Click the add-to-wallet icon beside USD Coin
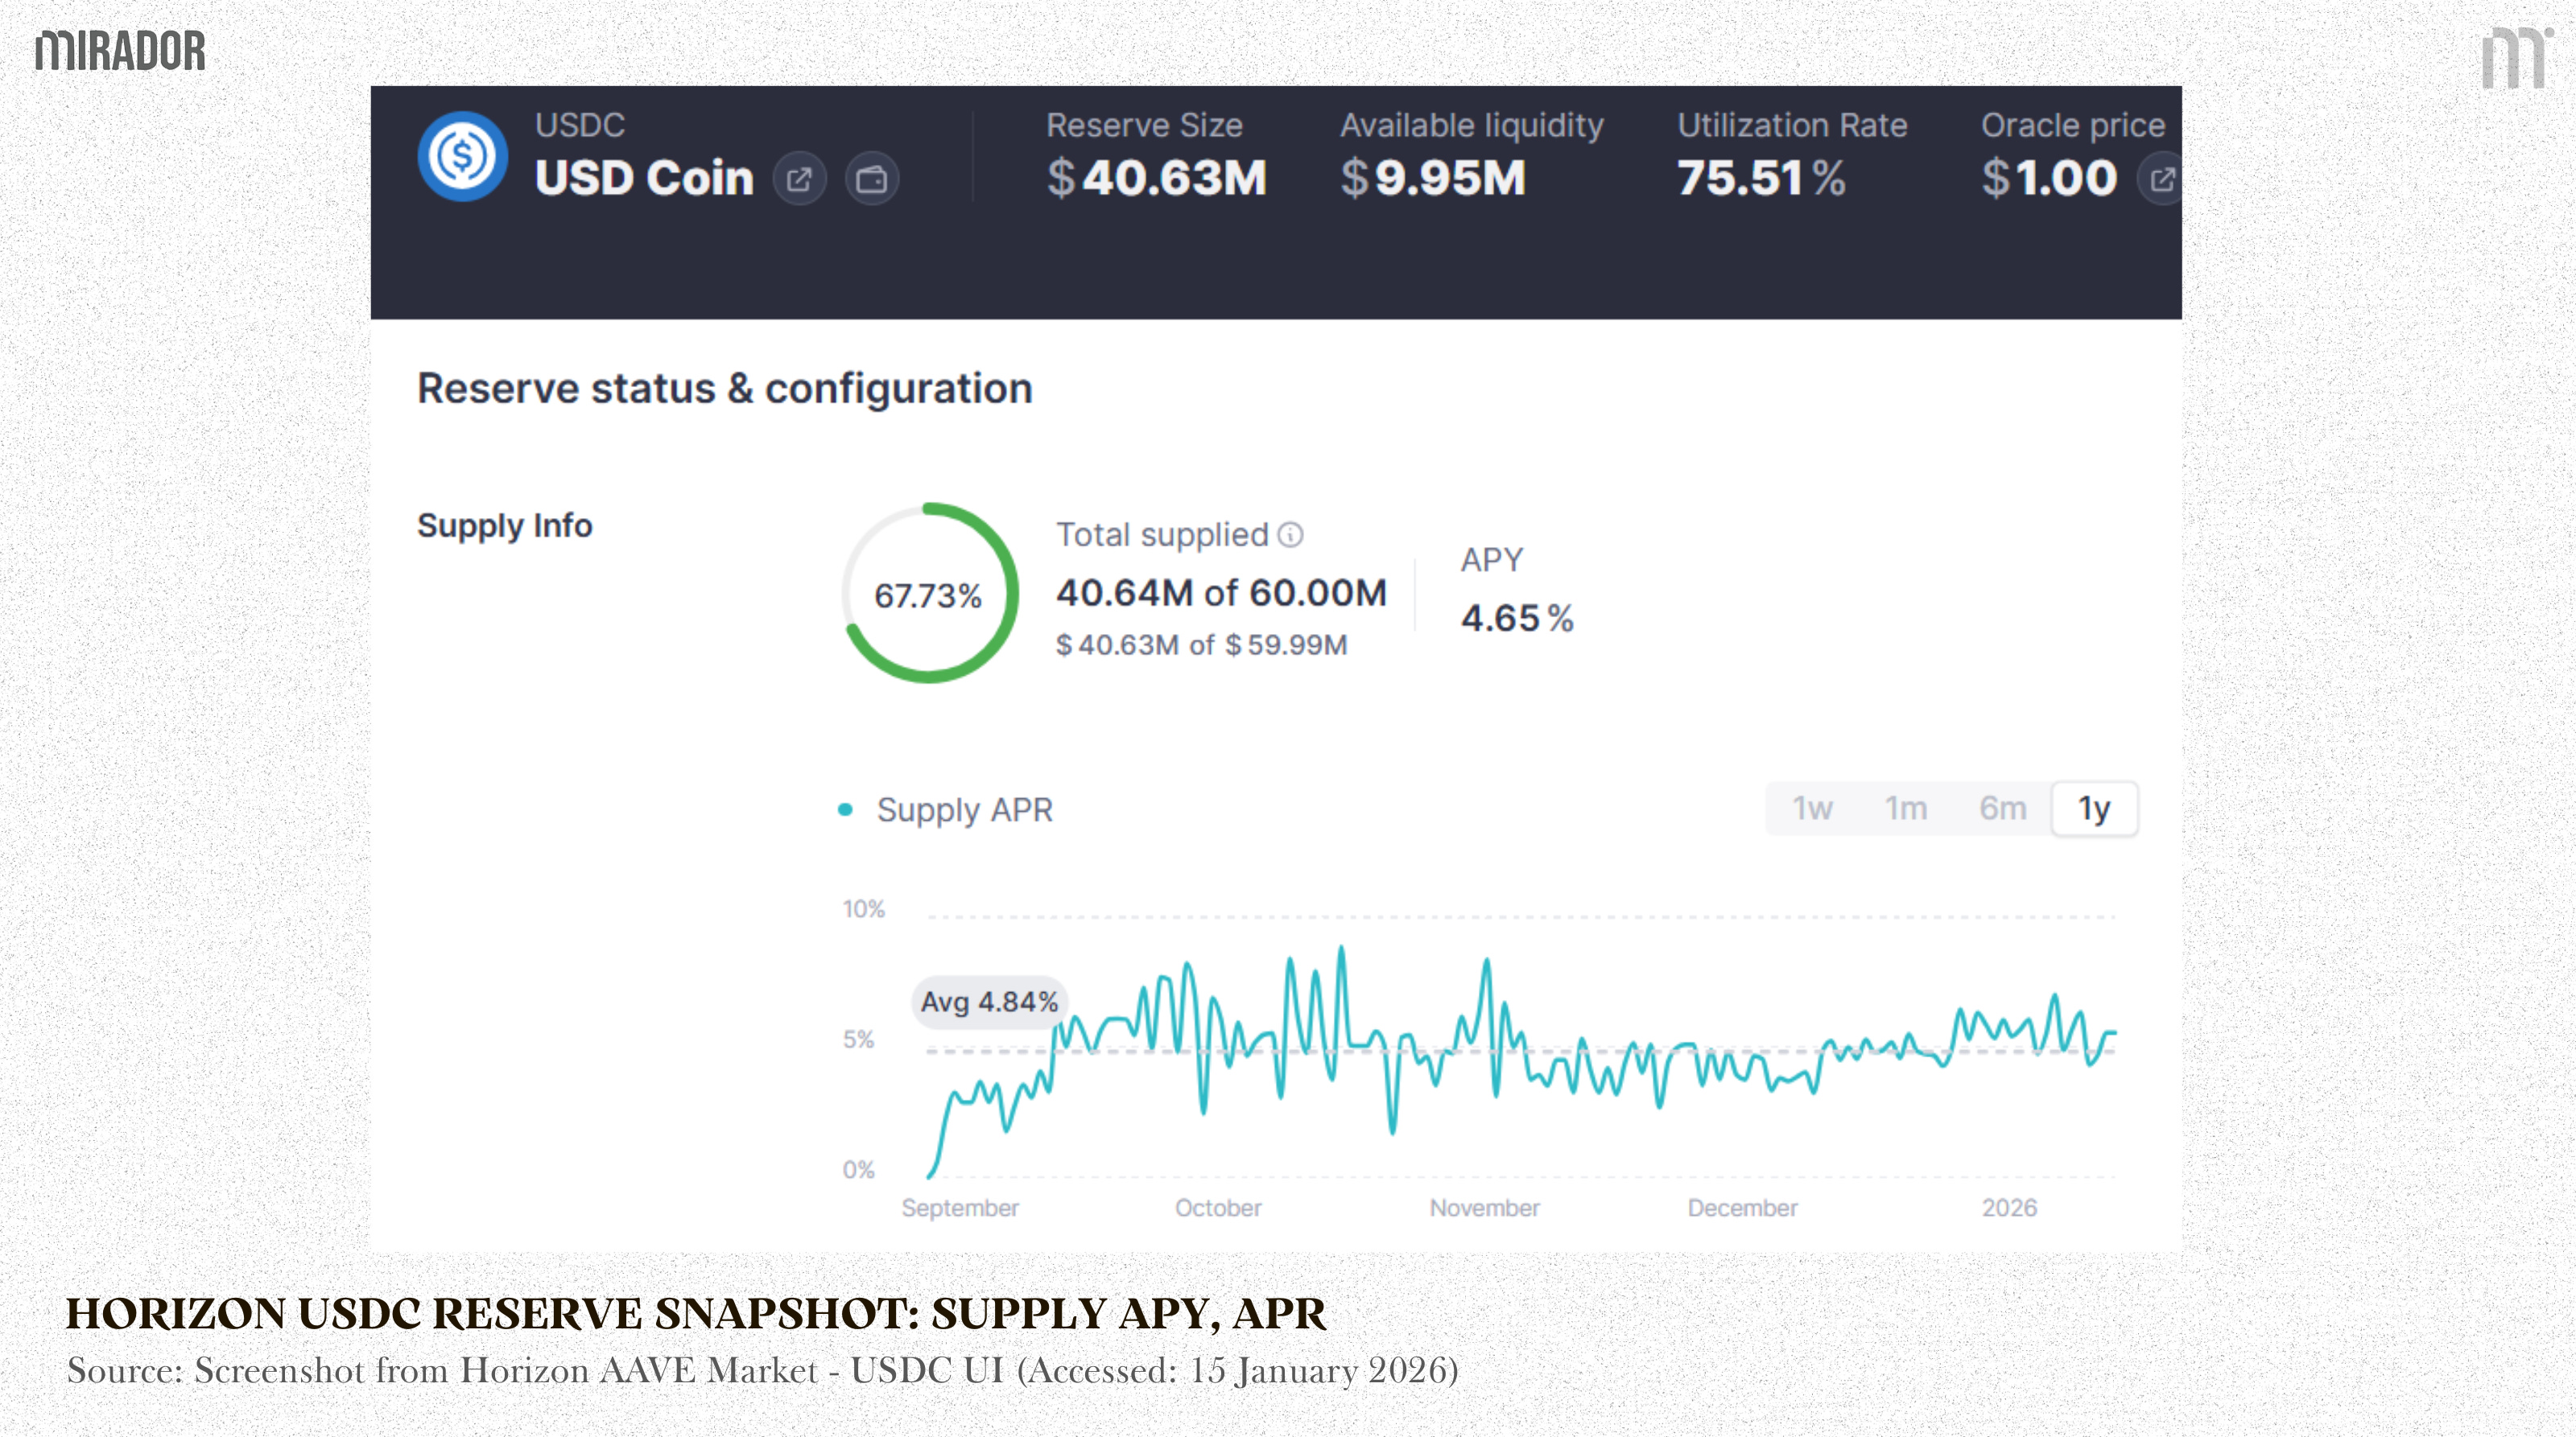2576x1437 pixels. 872,180
